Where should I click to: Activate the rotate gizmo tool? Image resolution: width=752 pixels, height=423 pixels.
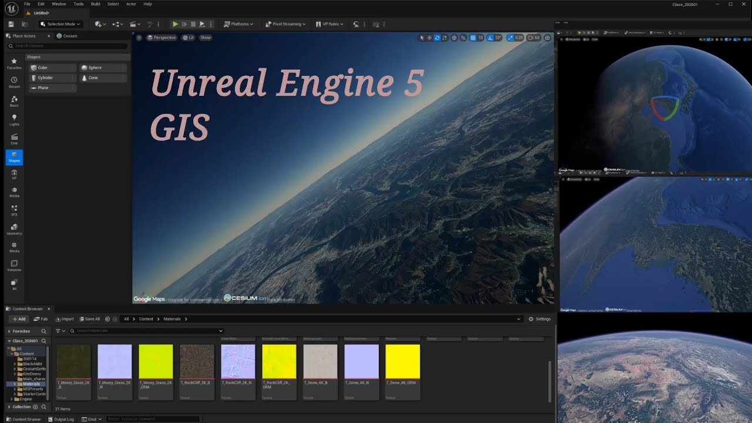pyautogui.click(x=437, y=38)
